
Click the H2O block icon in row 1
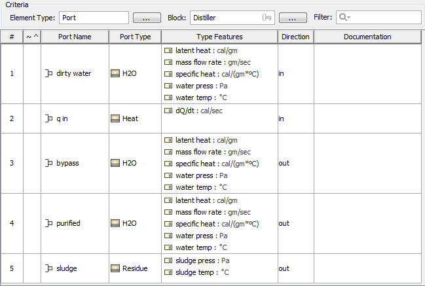[x=115, y=73]
